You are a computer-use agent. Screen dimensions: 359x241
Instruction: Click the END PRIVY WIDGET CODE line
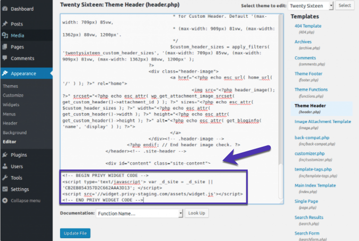pyautogui.click(x=102, y=200)
